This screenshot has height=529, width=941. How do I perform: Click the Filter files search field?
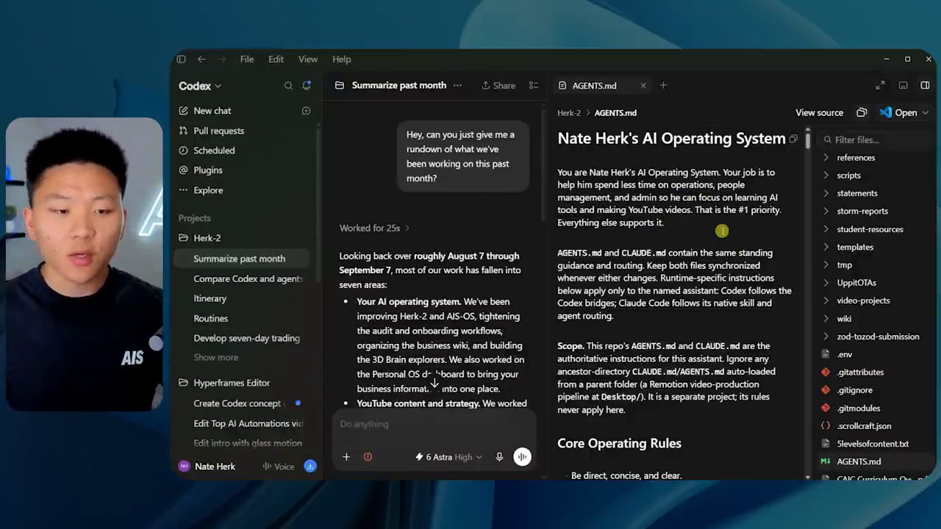click(x=875, y=140)
